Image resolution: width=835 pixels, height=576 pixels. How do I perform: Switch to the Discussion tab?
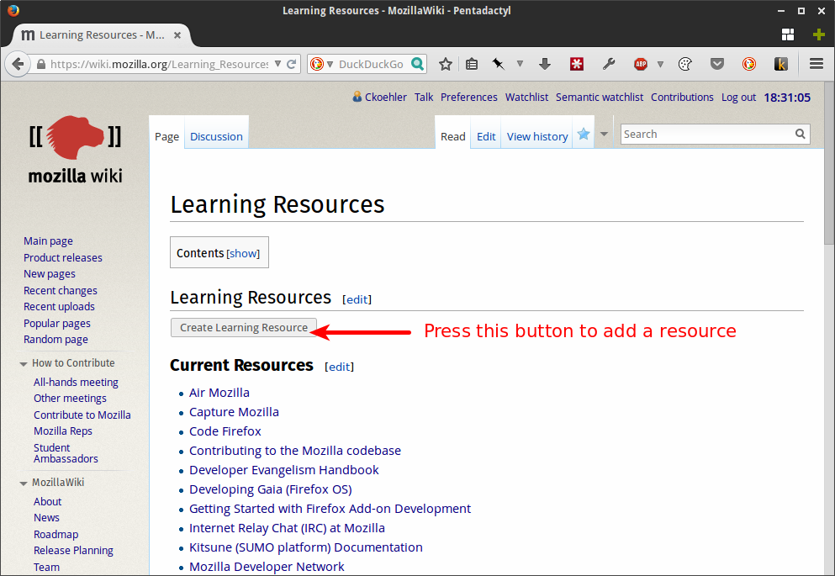pos(216,137)
